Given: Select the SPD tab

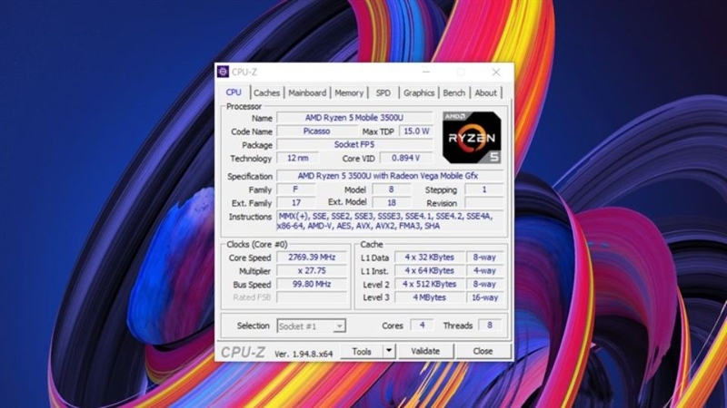Looking at the screenshot, I should [383, 93].
